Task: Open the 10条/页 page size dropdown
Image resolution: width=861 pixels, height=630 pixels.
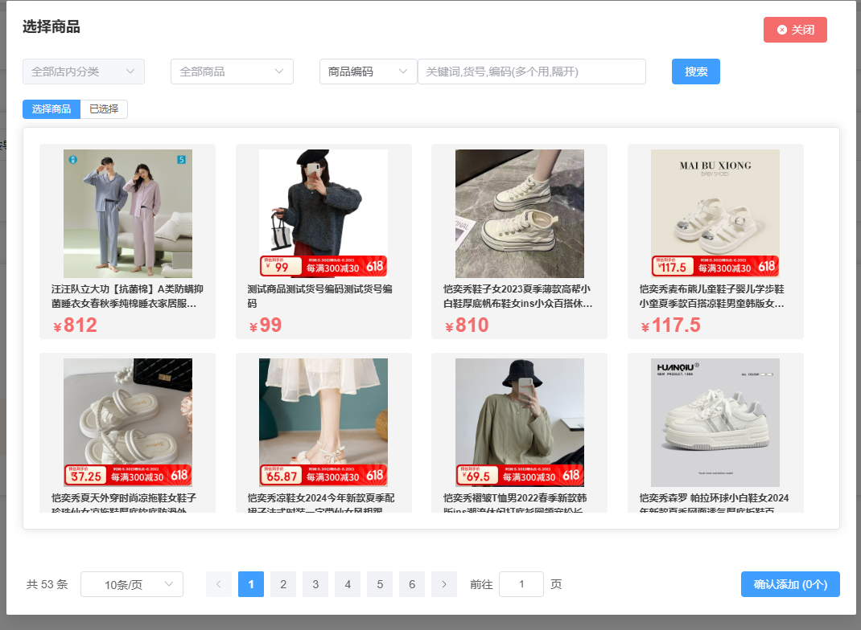Action: (x=132, y=584)
